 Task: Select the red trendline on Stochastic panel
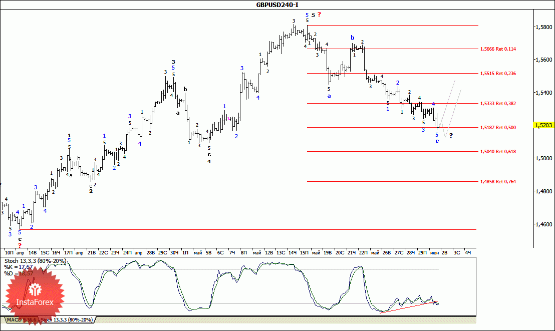coord(408,307)
